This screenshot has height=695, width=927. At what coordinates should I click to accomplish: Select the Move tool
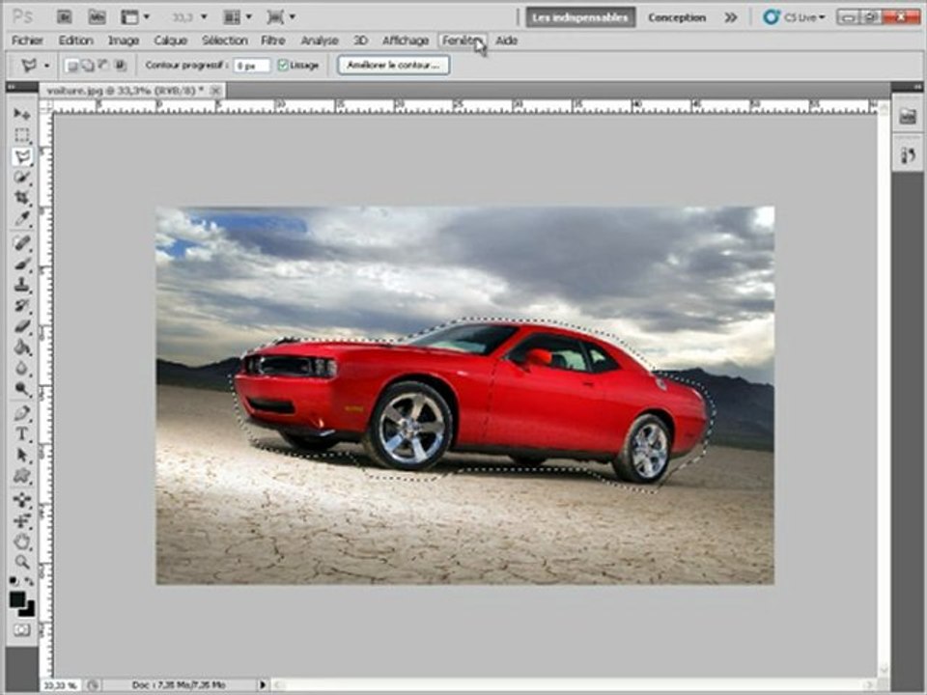point(21,114)
